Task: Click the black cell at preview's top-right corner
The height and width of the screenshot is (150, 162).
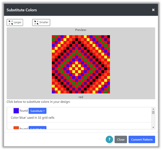Action: [x=109, y=37]
